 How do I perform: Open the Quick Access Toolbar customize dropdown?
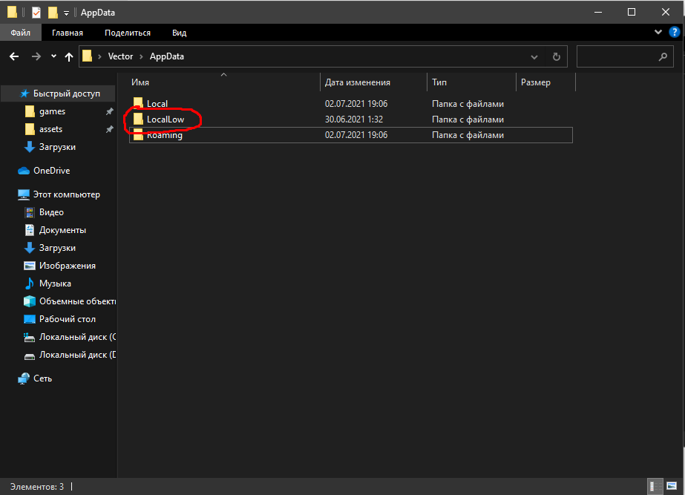click(66, 13)
